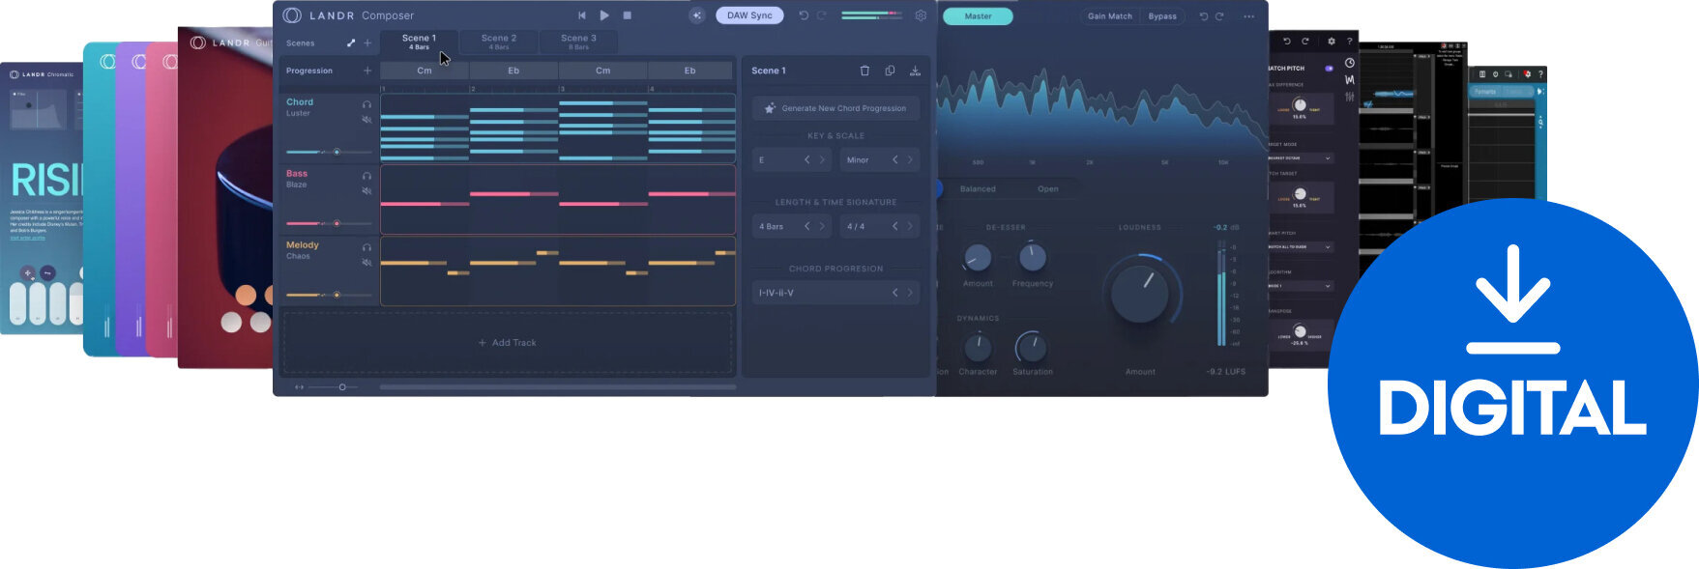Adjust the Bass track volume slider
The height and width of the screenshot is (569, 1699).
click(x=329, y=223)
